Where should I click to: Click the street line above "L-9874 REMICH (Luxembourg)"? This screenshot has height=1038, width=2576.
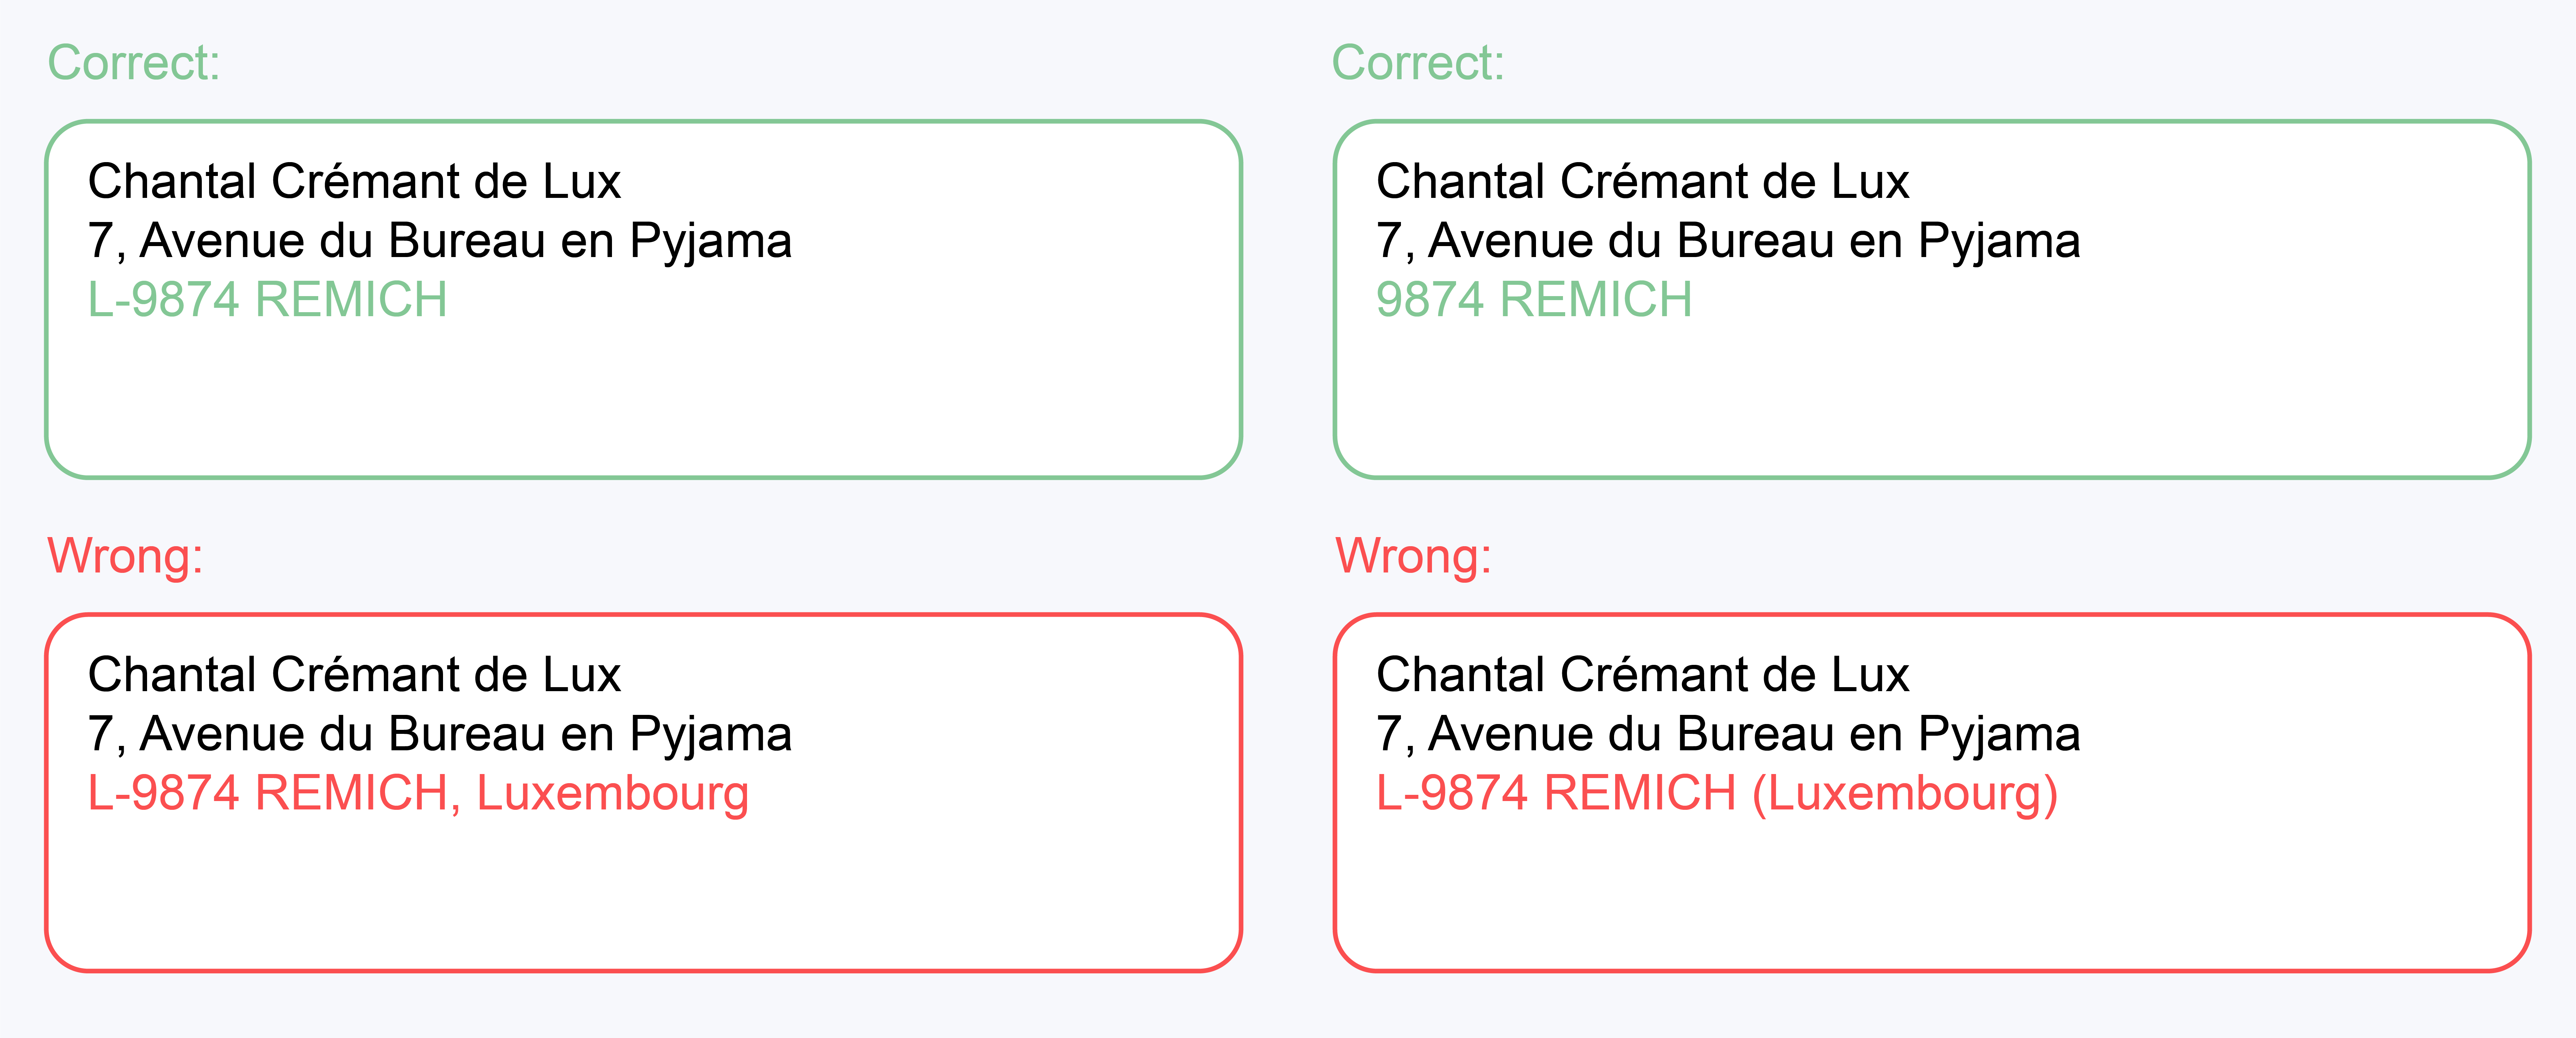pos(1728,735)
